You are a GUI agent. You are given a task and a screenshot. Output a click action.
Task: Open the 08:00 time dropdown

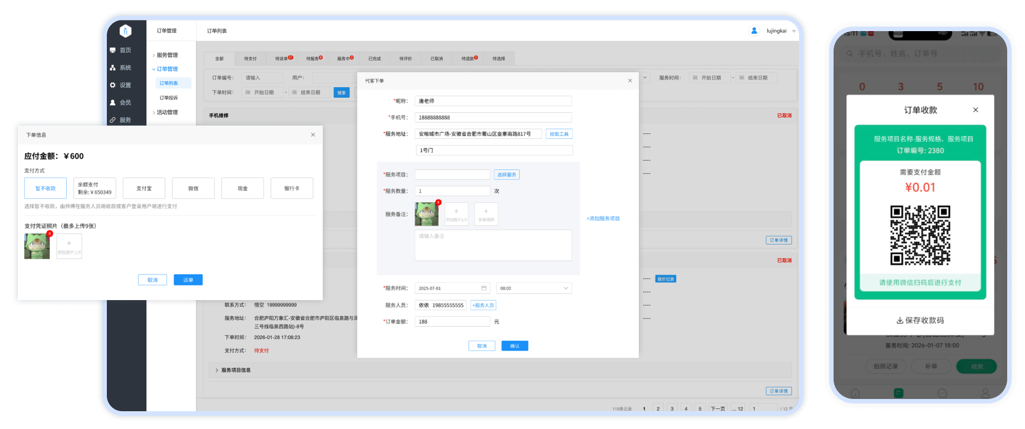534,288
